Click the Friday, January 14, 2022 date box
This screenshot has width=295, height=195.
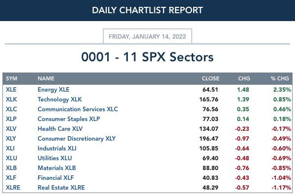click(x=147, y=36)
